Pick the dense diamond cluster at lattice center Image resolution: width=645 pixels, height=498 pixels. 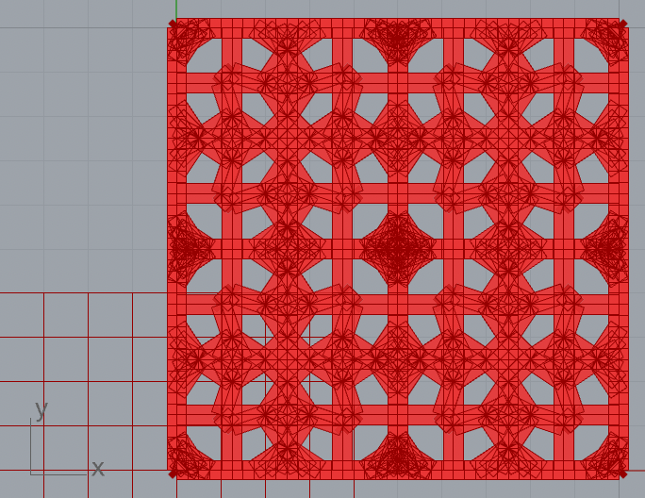tap(398, 249)
